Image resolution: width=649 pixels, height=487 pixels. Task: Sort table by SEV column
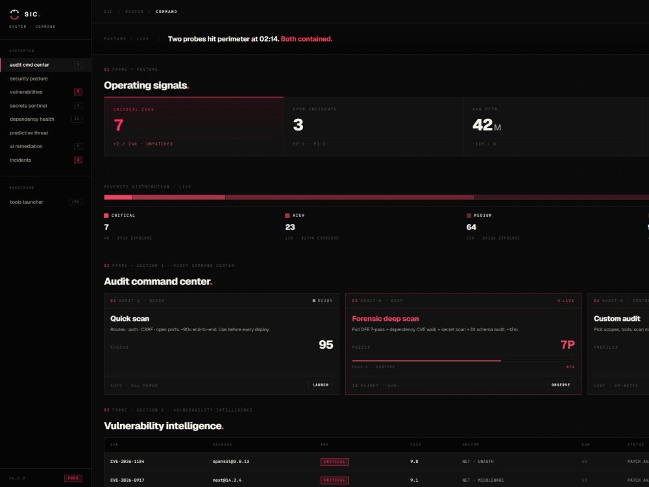tap(324, 445)
